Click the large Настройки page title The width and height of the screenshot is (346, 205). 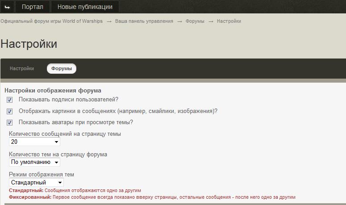pyautogui.click(x=29, y=44)
